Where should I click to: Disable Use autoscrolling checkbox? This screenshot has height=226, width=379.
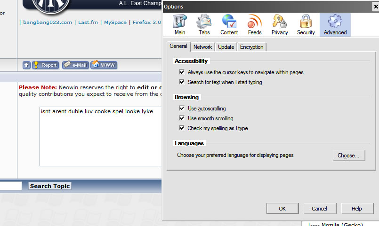click(x=182, y=108)
